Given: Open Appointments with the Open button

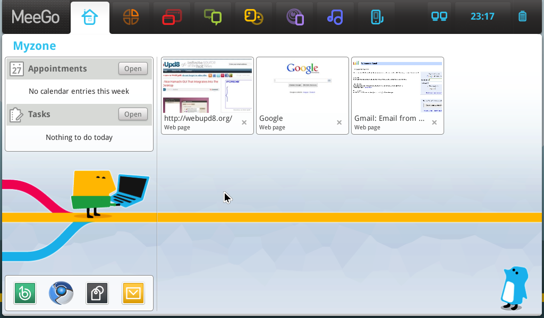Looking at the screenshot, I should click(133, 68).
